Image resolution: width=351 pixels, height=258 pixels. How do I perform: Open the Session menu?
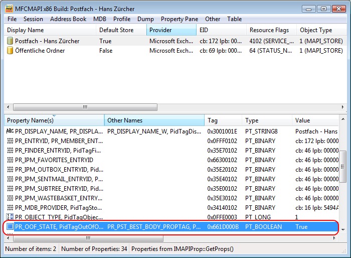click(x=33, y=19)
